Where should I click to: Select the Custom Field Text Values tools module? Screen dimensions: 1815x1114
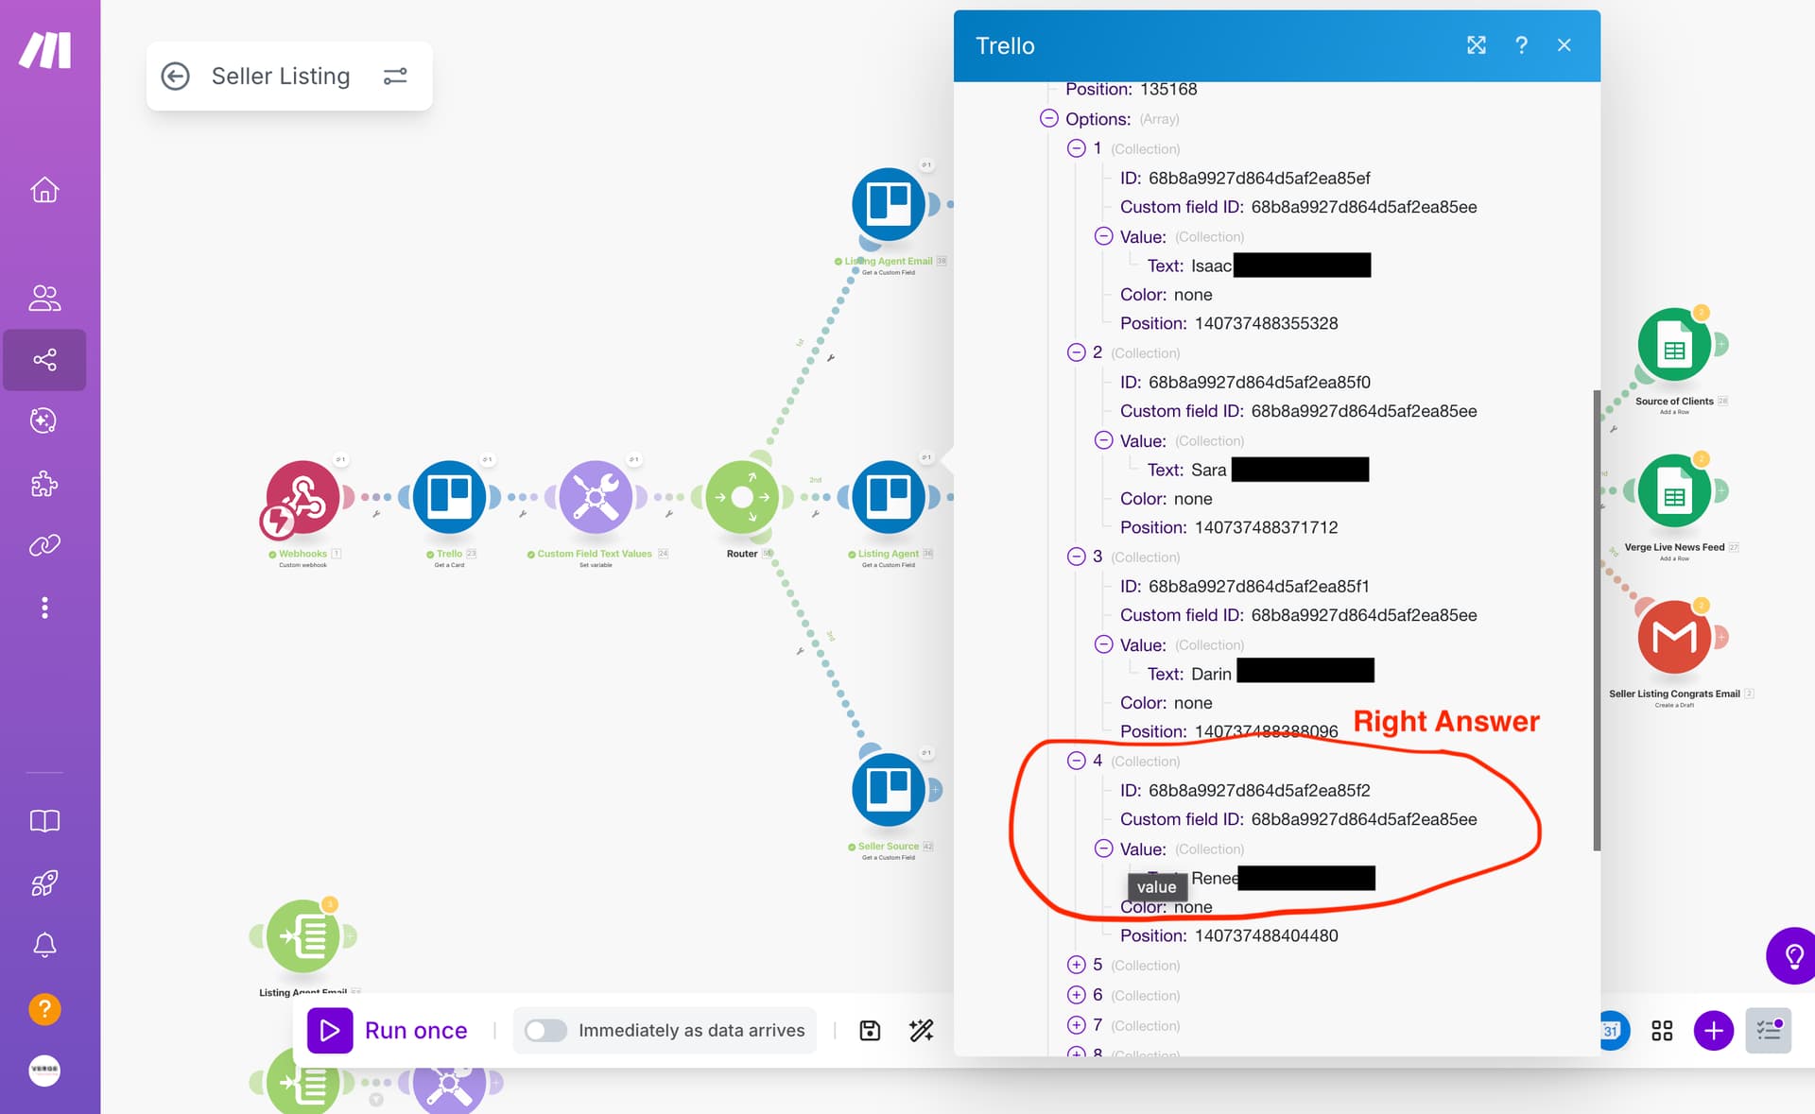(596, 497)
